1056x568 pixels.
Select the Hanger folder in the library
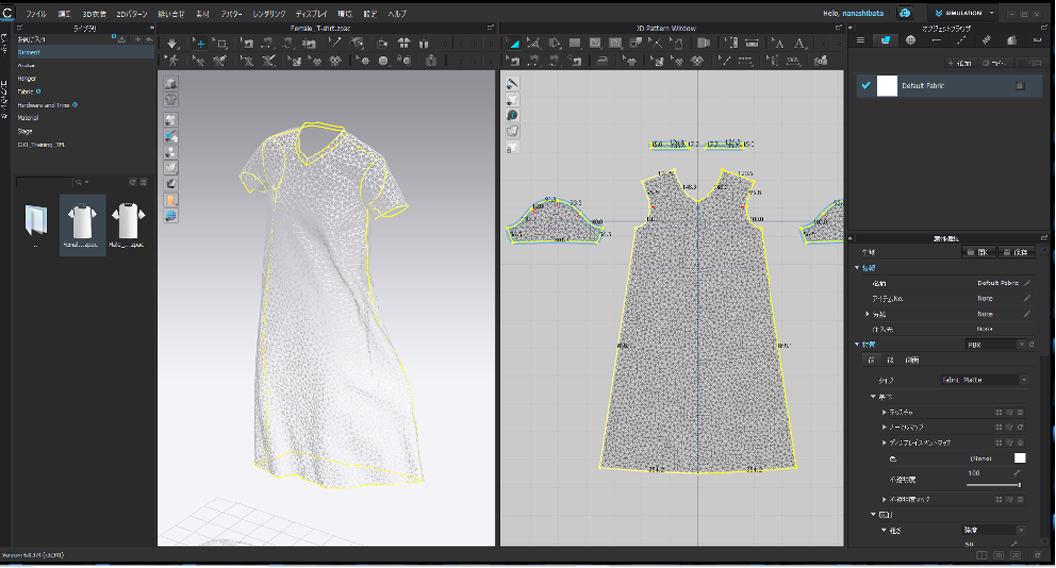(x=27, y=78)
